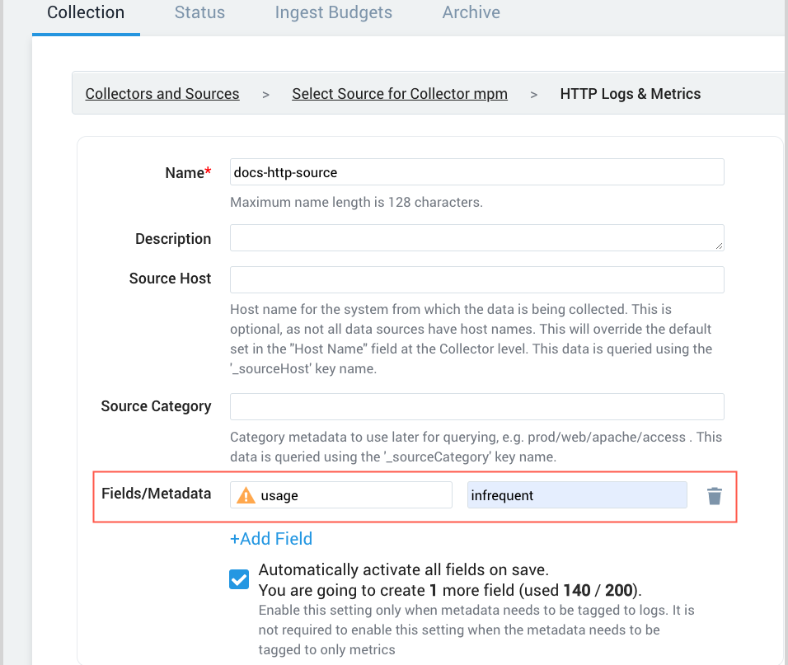Click the Fields/Metadata label
The width and height of the screenshot is (788, 665).
(156, 494)
